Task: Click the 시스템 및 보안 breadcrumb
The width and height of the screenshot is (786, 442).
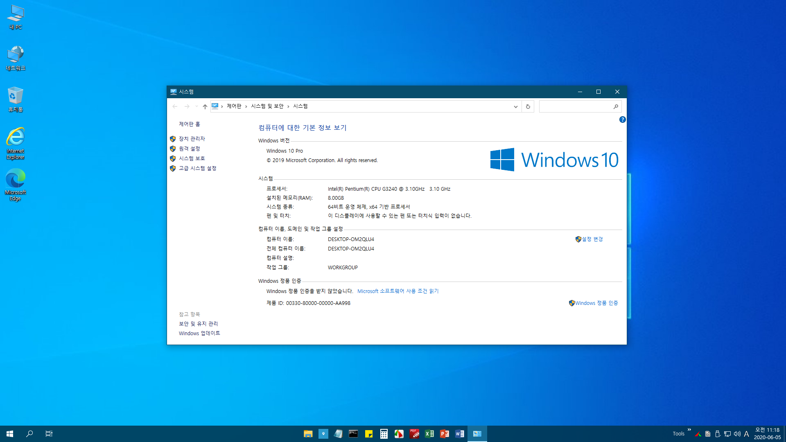Action: coord(267,106)
